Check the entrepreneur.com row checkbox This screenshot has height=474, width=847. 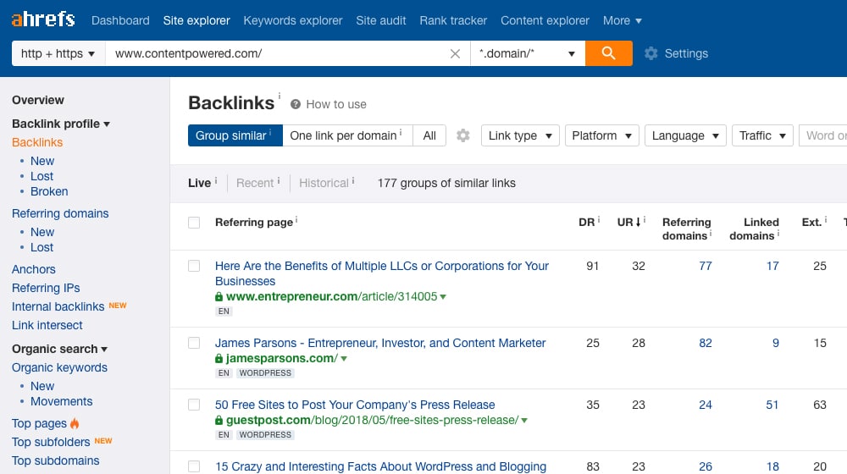pyautogui.click(x=194, y=266)
